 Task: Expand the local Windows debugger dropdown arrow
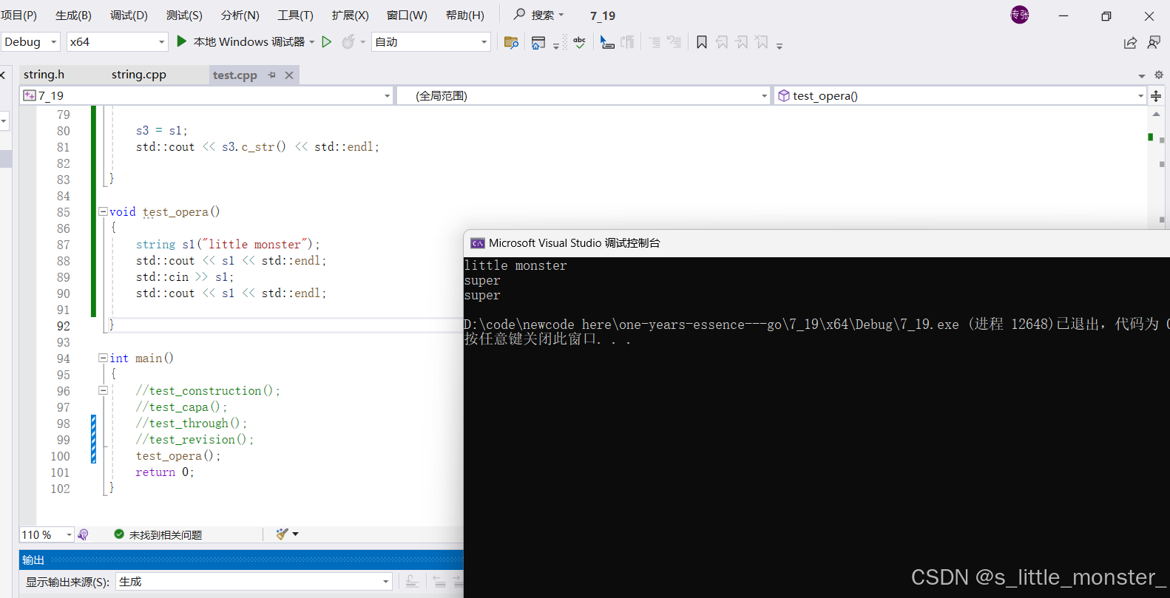pyautogui.click(x=312, y=42)
